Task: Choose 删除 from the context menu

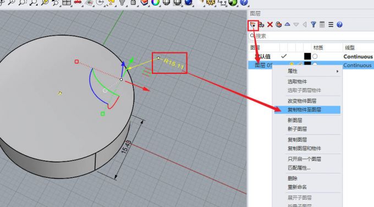Action: 293,178
